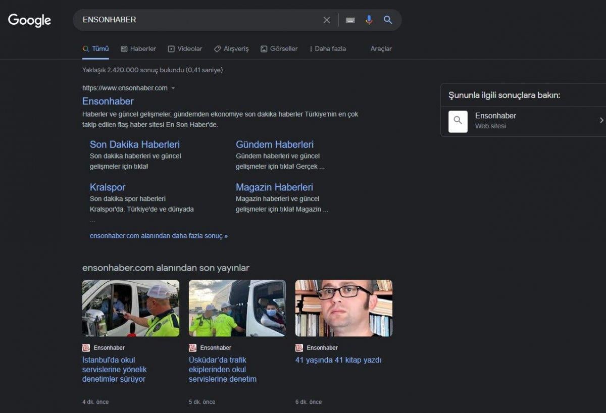
Task: Open the Kralspor sitelink
Action: (x=107, y=187)
